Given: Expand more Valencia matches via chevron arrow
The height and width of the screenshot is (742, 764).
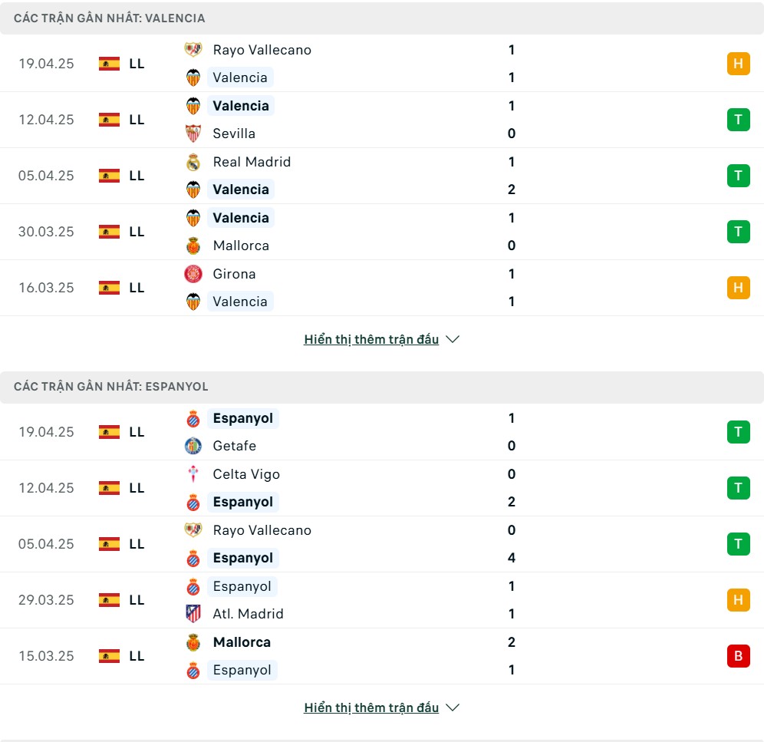Looking at the screenshot, I should tap(453, 339).
